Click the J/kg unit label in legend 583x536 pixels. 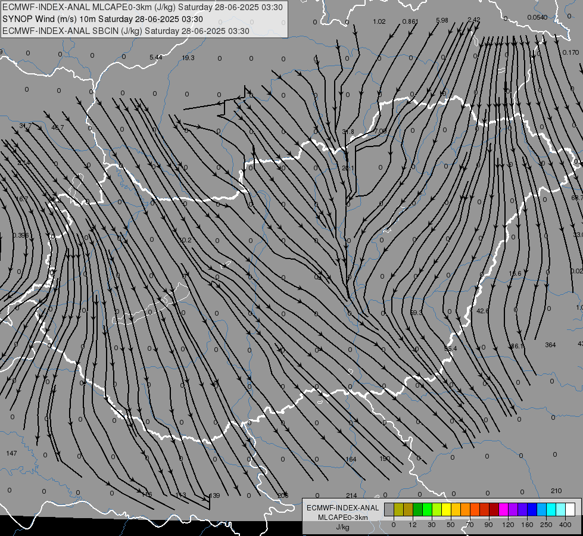343,527
